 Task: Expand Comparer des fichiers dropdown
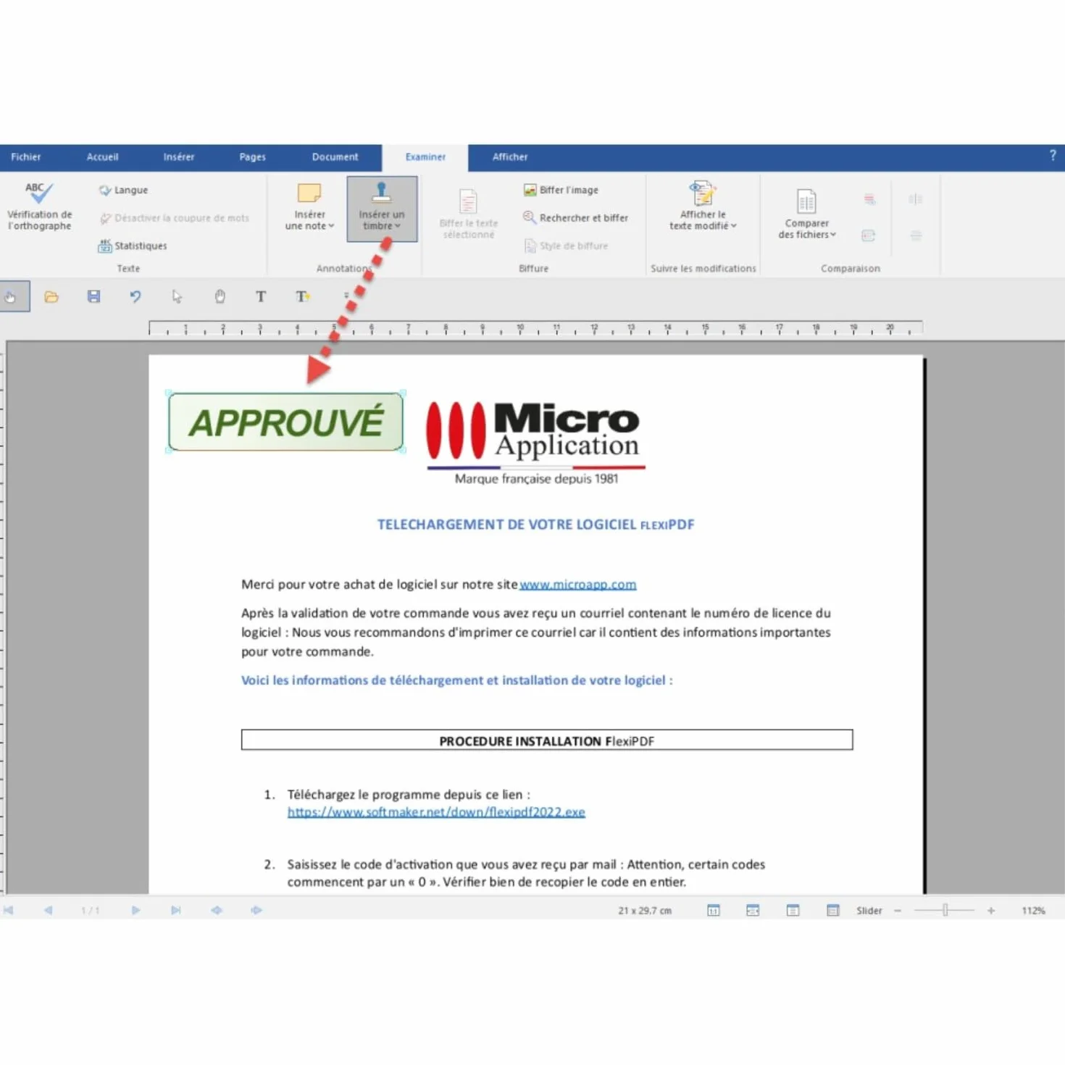pyautogui.click(x=806, y=214)
